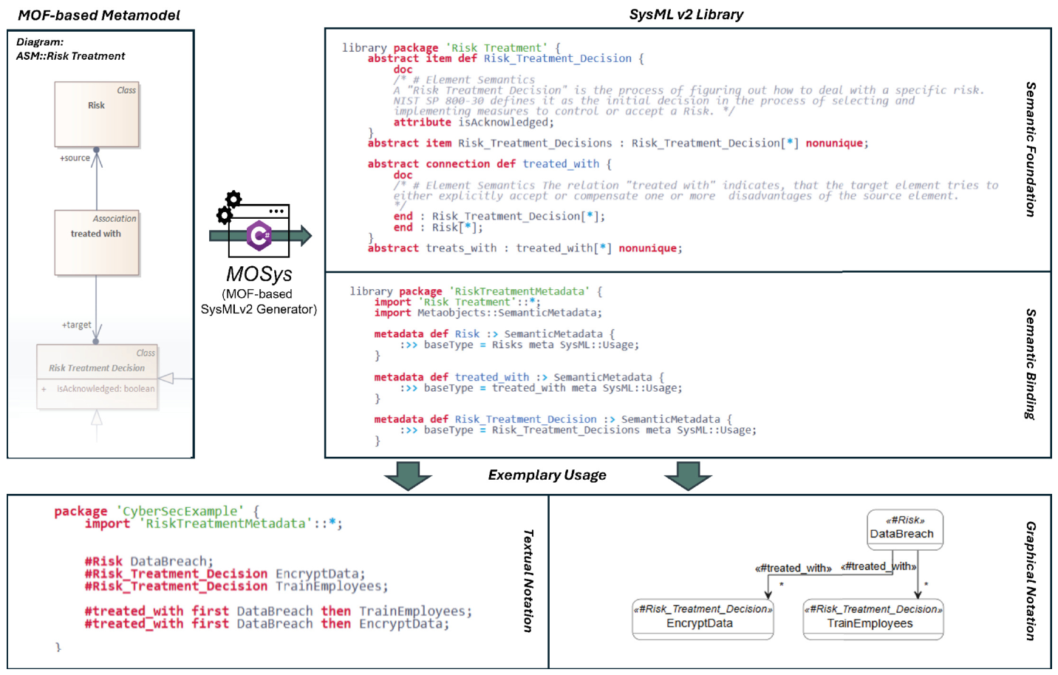The image size is (1058, 675).
Task: Click 'abstract connection def treated_with' line
Action: tap(490, 164)
